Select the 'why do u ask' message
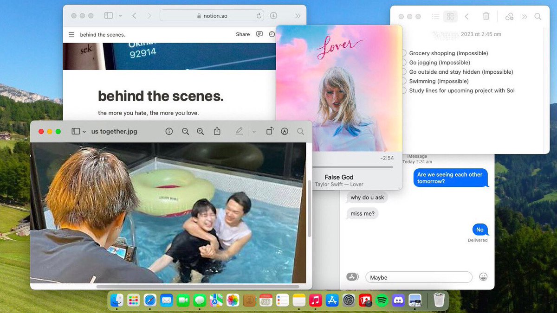 (367, 198)
